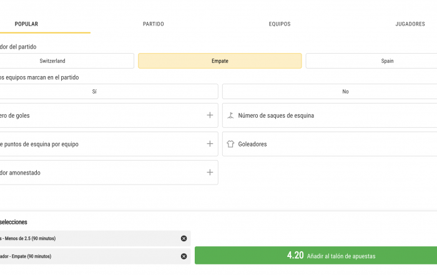Image resolution: width=437 pixels, height=275 pixels.
Task: Click the Menos de 2.5 selection row
Action: click(95, 238)
